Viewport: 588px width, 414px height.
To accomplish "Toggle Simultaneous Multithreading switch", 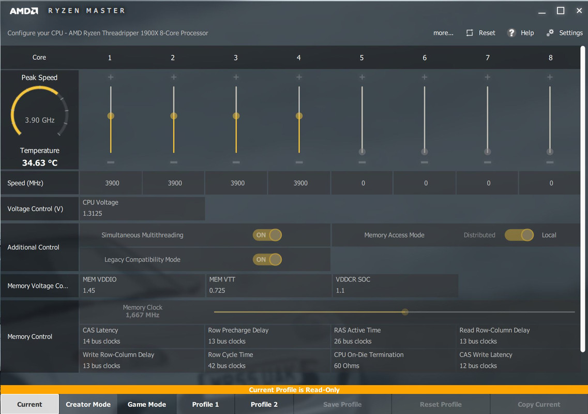I will (x=267, y=235).
